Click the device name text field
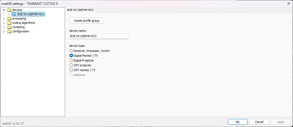 pyautogui.click(x=99, y=36)
